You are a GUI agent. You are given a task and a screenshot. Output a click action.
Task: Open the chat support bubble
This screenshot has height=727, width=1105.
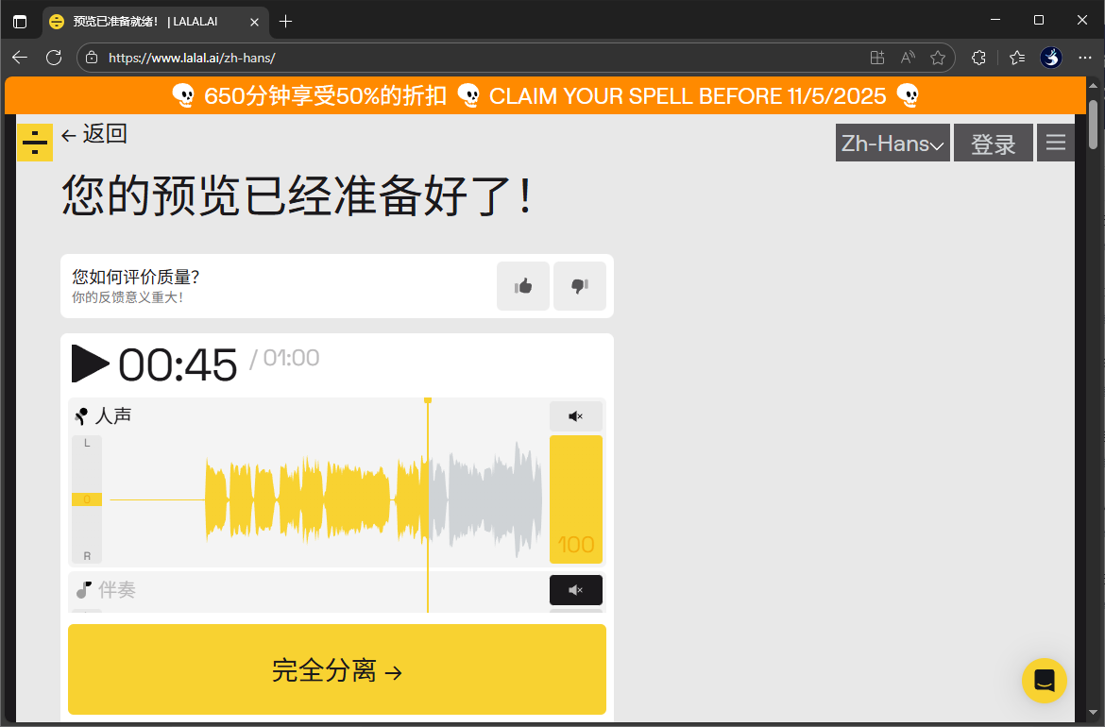(1044, 680)
